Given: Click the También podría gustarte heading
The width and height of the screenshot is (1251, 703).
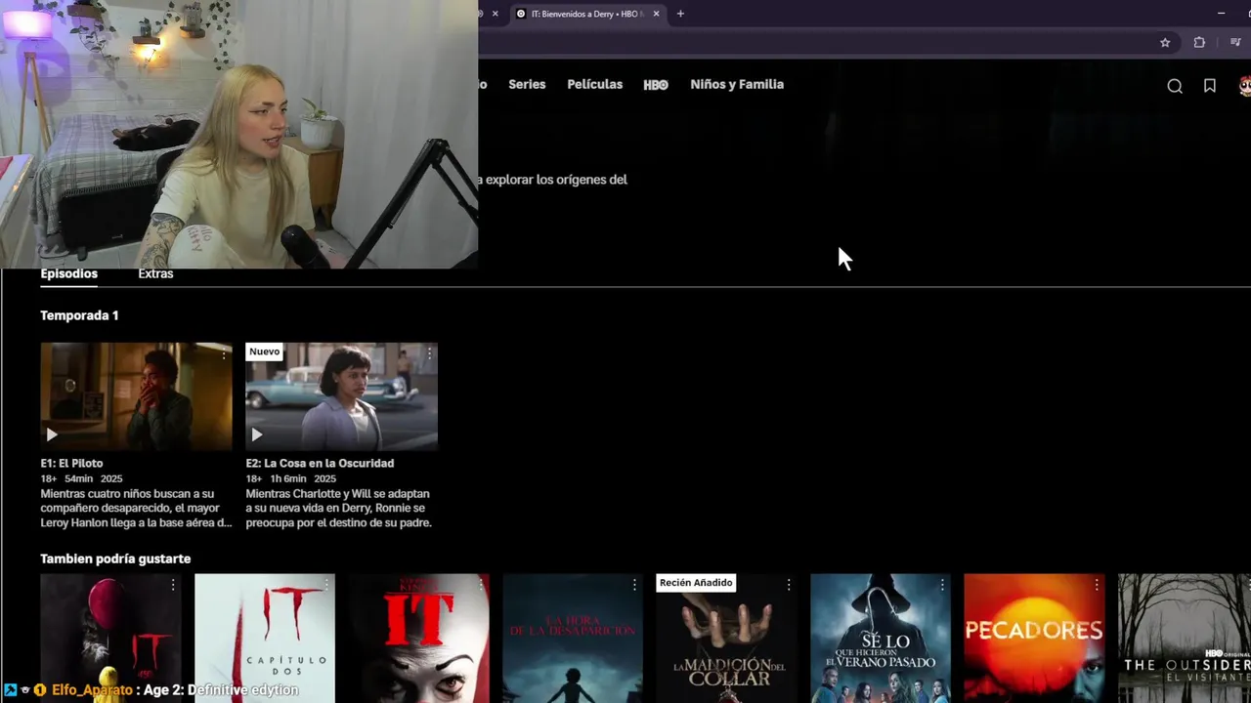Looking at the screenshot, I should 115,558.
